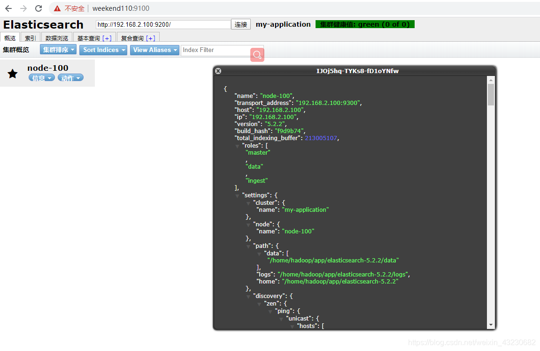Click scrollbar down arrow in JSON popup
540x351 pixels.
491,325
